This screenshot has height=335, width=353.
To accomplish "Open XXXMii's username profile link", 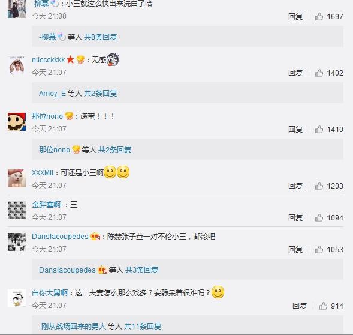I will point(43,172).
